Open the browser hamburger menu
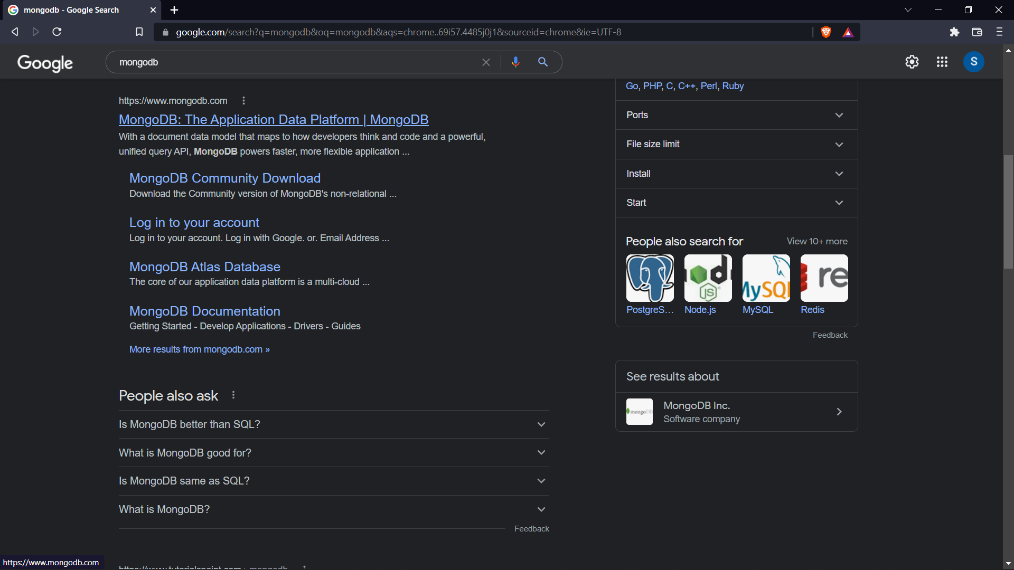The width and height of the screenshot is (1014, 570). pyautogui.click(x=999, y=32)
